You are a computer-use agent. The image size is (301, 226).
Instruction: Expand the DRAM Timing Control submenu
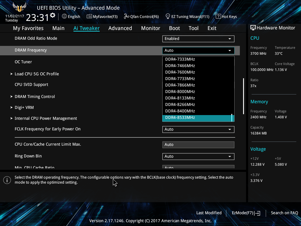coord(35,97)
